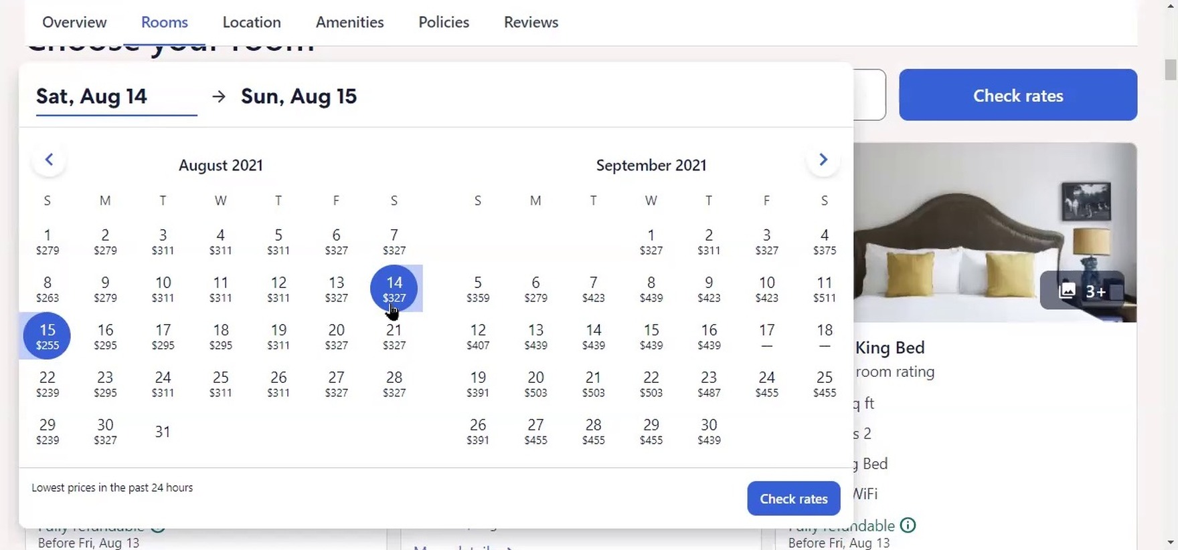Go to next month in calendar

(823, 160)
